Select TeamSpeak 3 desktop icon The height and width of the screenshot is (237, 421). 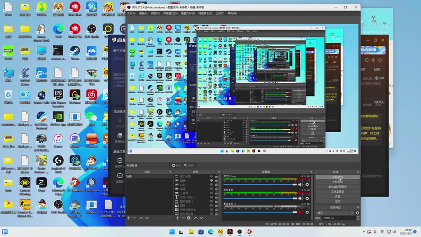pyautogui.click(x=92, y=186)
